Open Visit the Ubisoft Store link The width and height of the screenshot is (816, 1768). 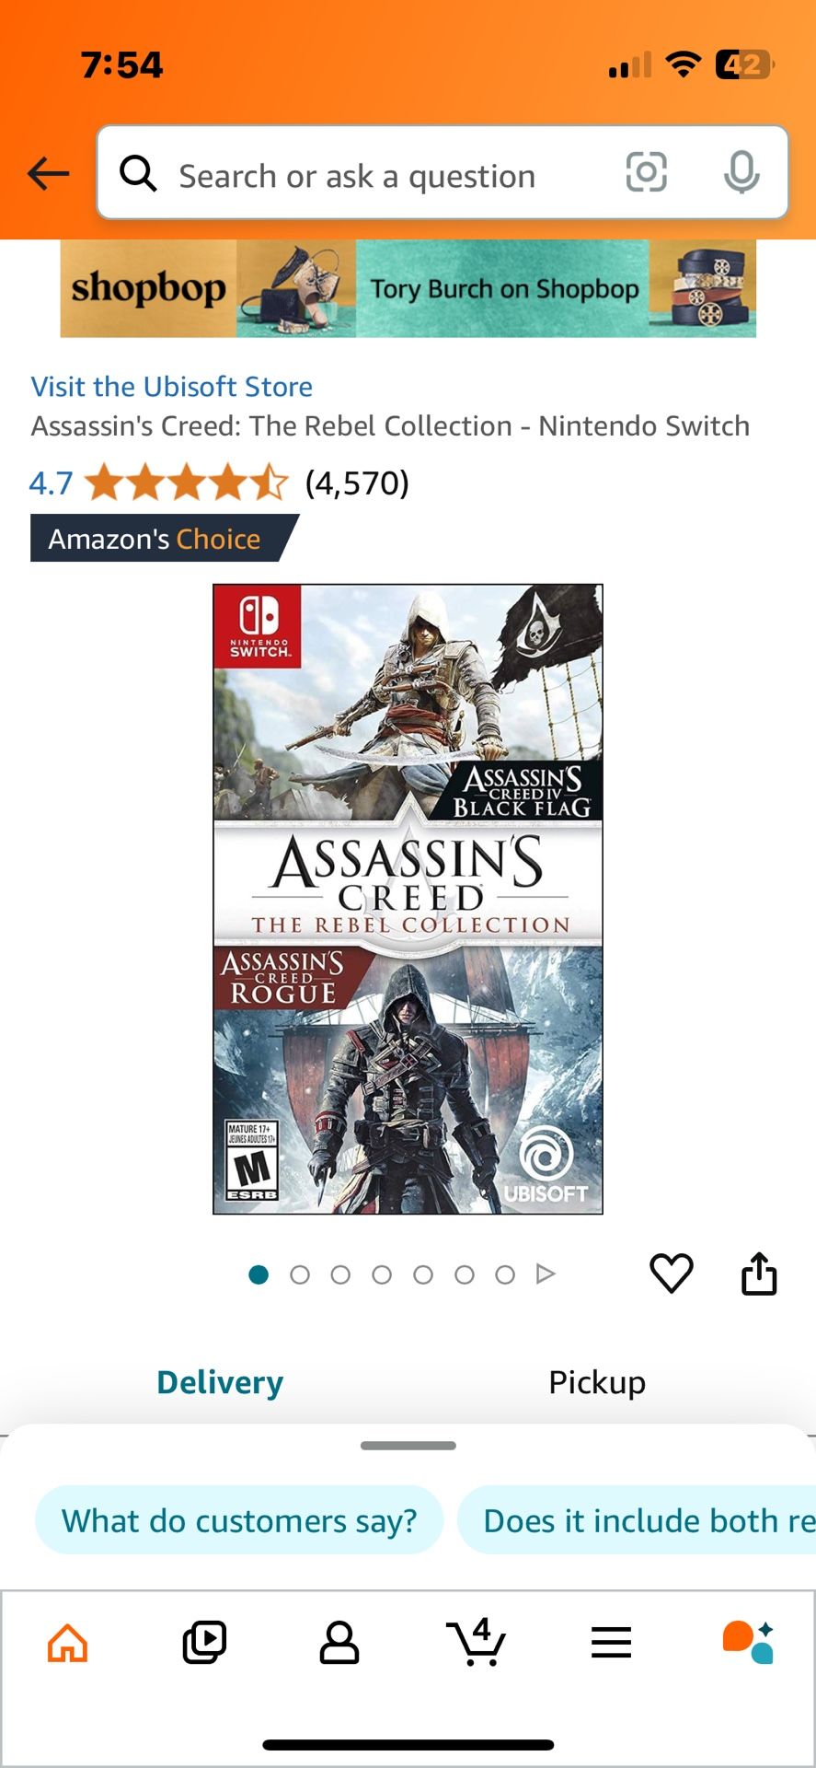coord(172,387)
